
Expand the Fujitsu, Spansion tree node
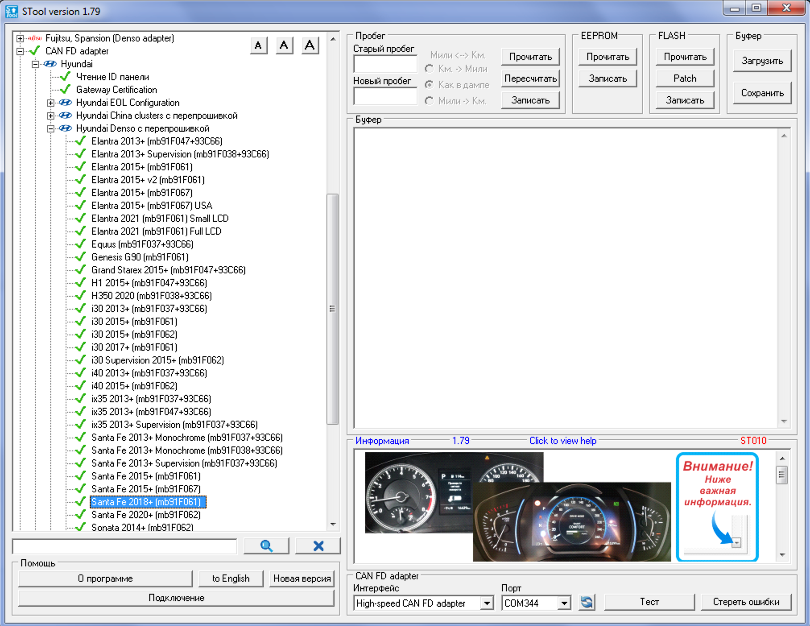click(x=20, y=38)
